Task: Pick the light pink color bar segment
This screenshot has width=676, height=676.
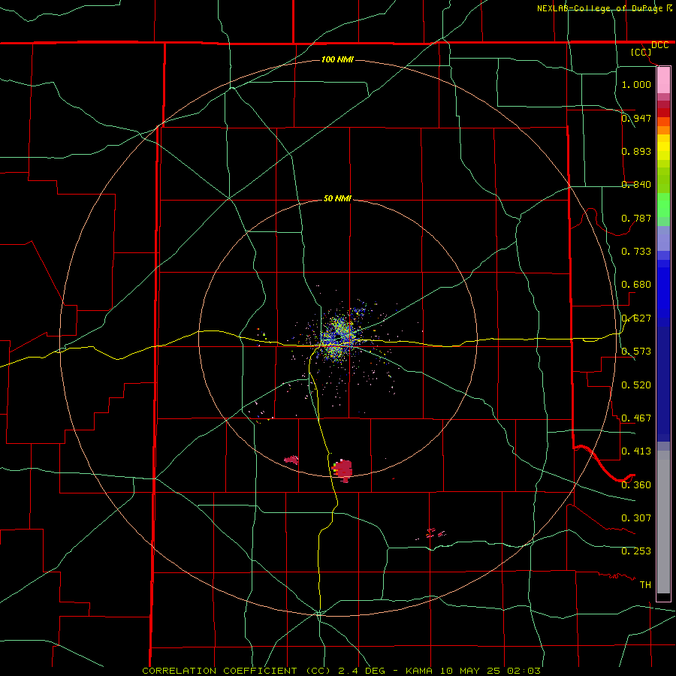Action: pyautogui.click(x=663, y=80)
